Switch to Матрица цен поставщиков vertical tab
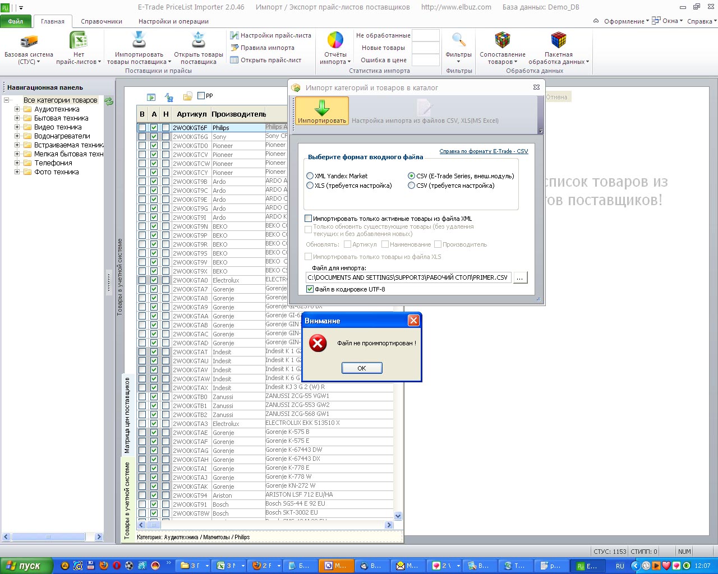This screenshot has width=718, height=574. coord(127,415)
